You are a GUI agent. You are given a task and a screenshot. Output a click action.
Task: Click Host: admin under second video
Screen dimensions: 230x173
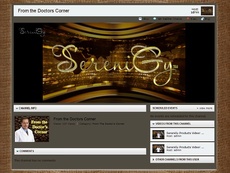[174, 150]
